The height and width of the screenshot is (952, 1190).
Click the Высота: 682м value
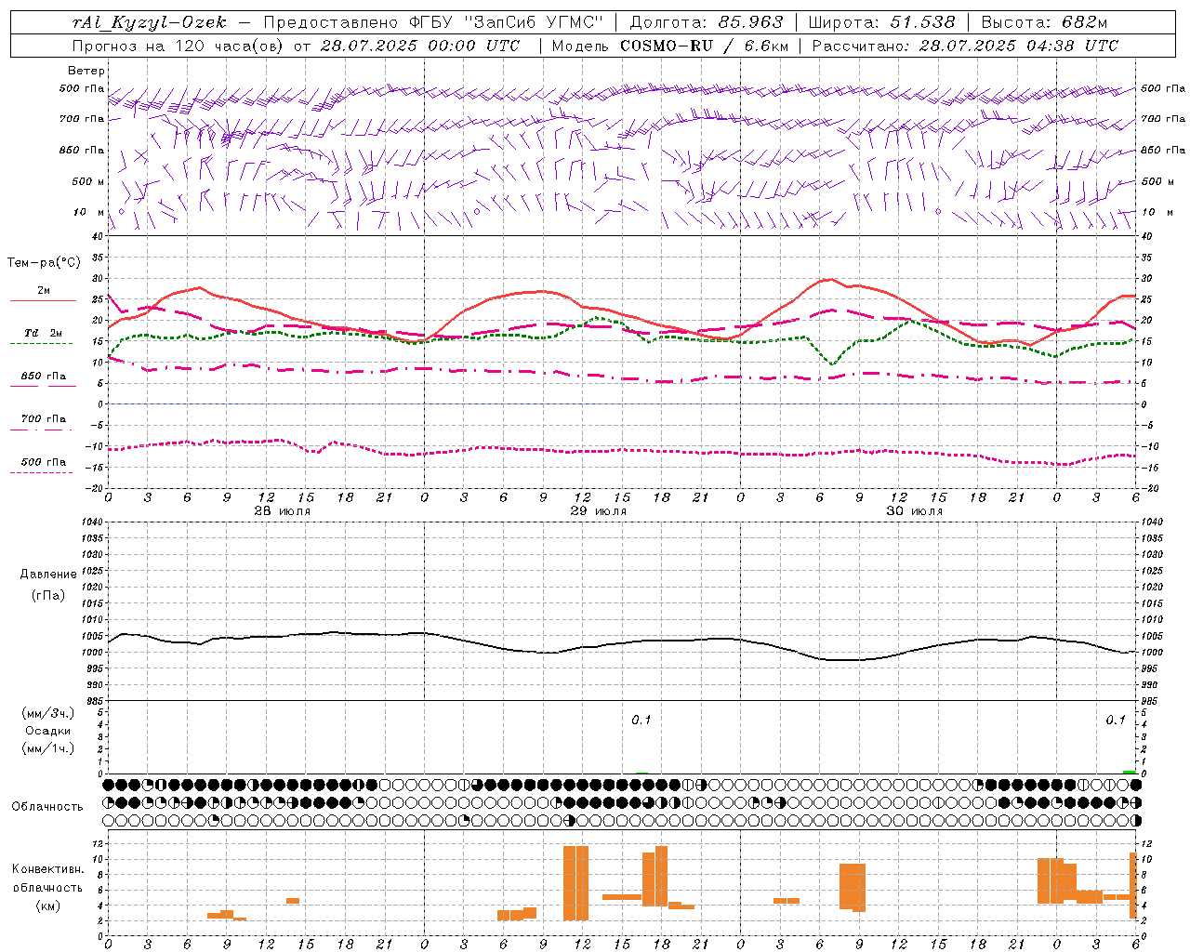[x=1044, y=22]
